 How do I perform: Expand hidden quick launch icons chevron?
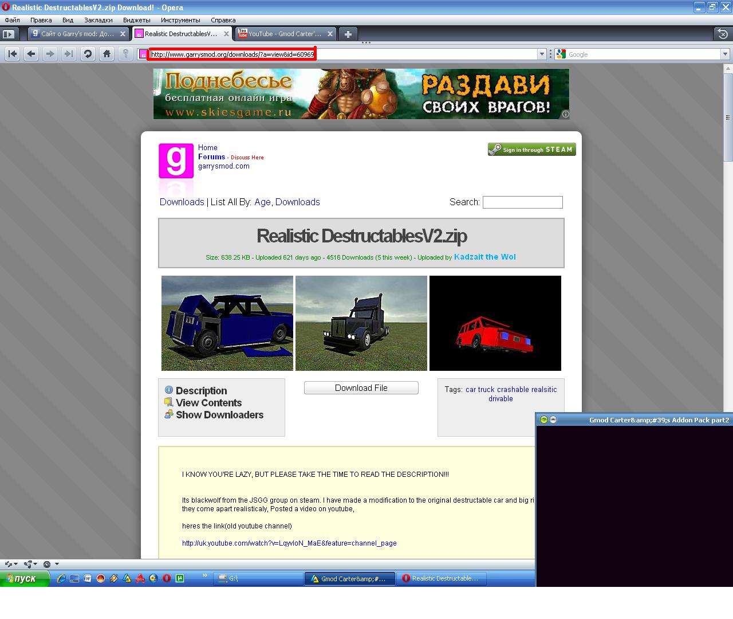tap(205, 575)
